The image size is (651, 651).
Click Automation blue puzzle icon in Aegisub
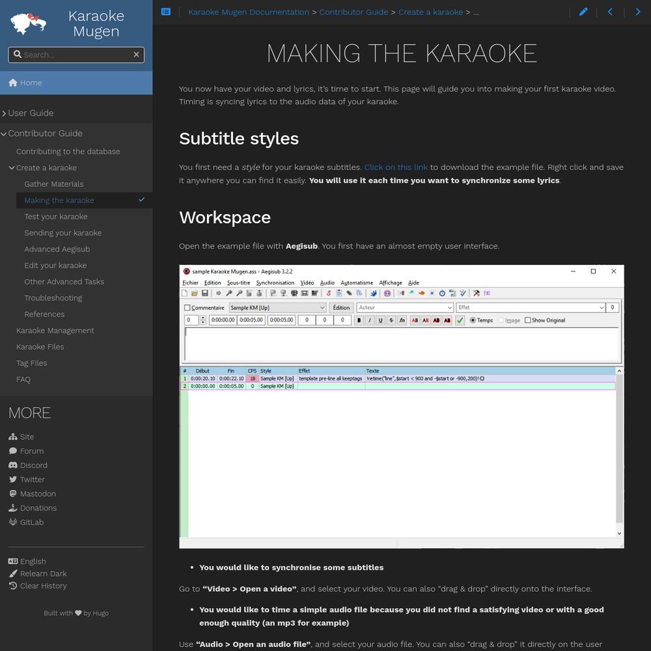point(374,293)
